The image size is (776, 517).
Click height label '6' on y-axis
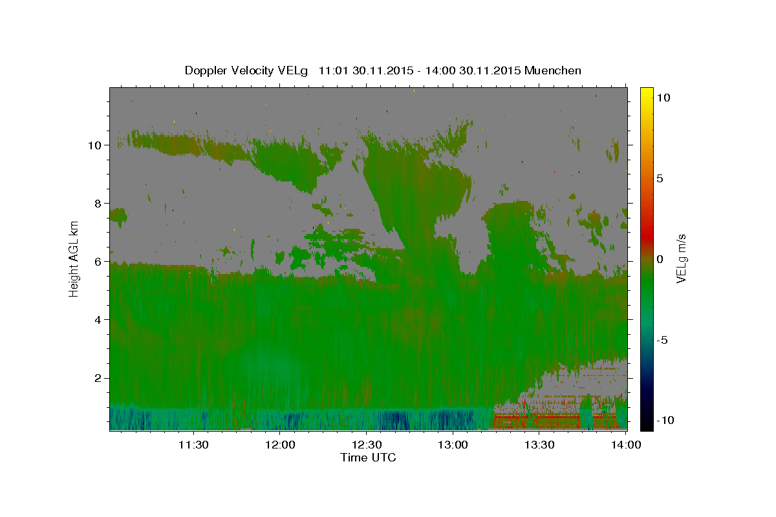pos(98,262)
